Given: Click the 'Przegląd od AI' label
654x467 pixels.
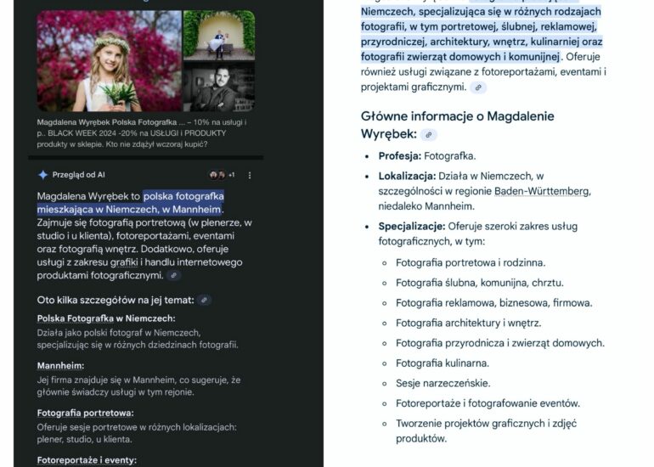Looking at the screenshot, I should click(79, 175).
